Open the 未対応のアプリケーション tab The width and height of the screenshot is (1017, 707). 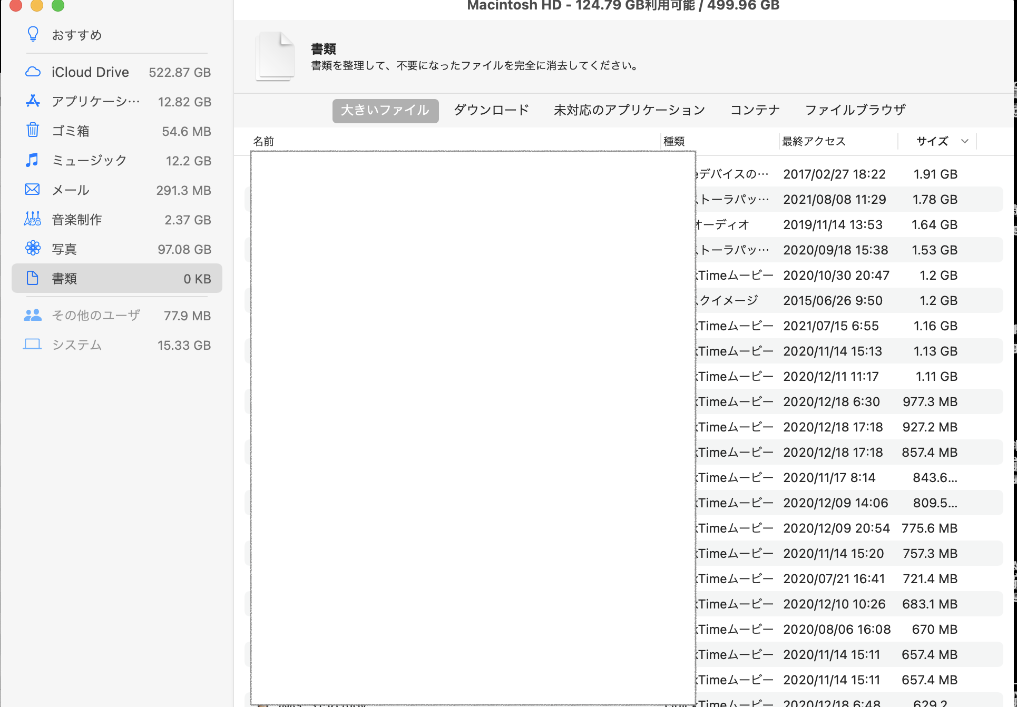pos(629,110)
